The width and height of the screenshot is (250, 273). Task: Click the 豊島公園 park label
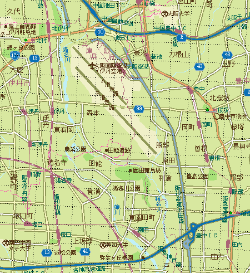pos(197,177)
